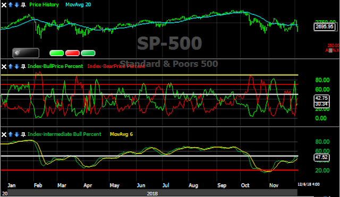Close the Index-BullPrice Percent panel

tap(4, 66)
